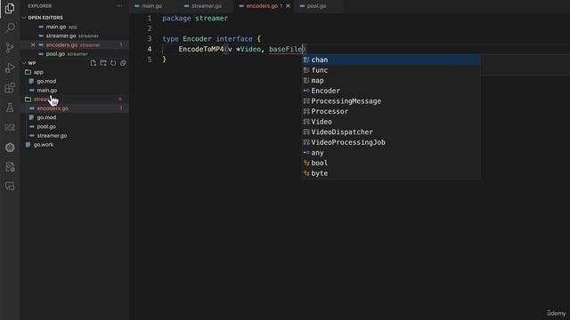Switch to the encoders.go tab

click(x=261, y=6)
